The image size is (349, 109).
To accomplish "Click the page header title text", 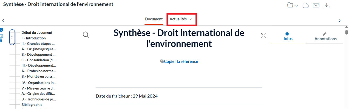I will (x=58, y=4).
